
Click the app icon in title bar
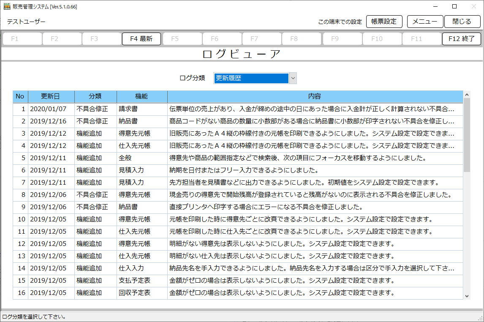[7, 6]
